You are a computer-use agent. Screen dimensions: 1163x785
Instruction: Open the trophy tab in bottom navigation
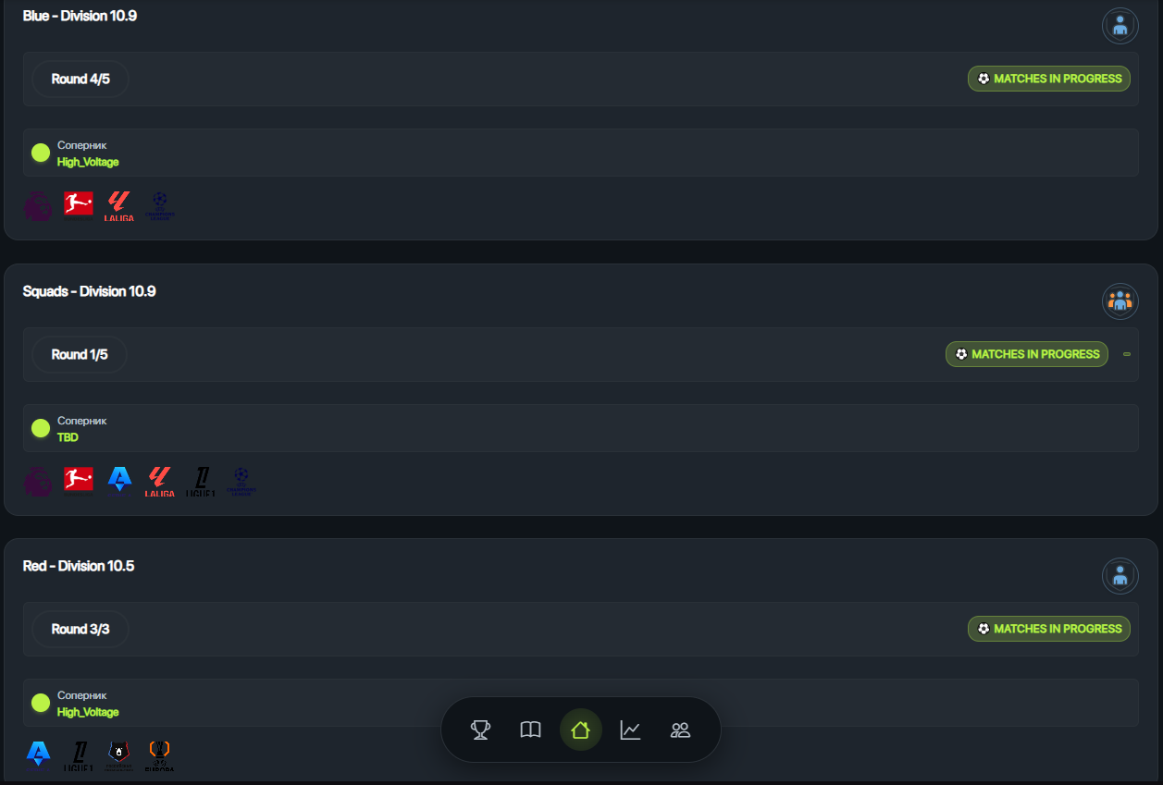[x=480, y=730]
